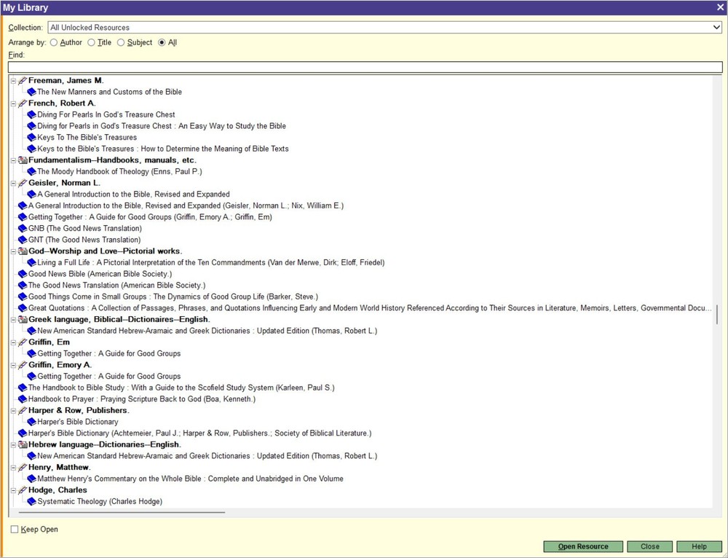
Task: Click the author pen icon beside Griffin, Em
Action: [x=23, y=342]
